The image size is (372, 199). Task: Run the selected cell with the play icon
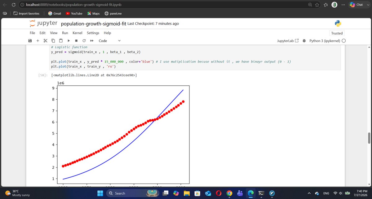coord(69,41)
